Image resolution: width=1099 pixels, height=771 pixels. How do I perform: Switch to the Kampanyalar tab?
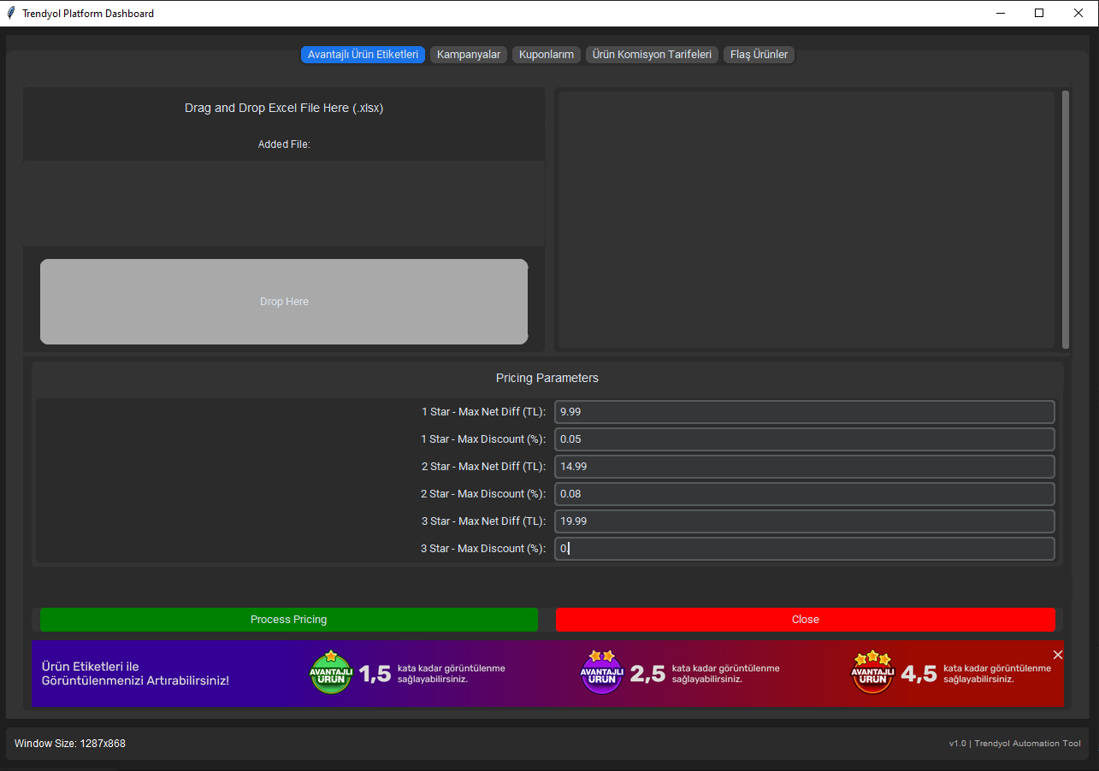(469, 55)
